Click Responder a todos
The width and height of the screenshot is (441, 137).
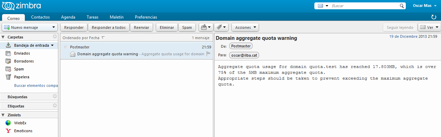coord(109,27)
